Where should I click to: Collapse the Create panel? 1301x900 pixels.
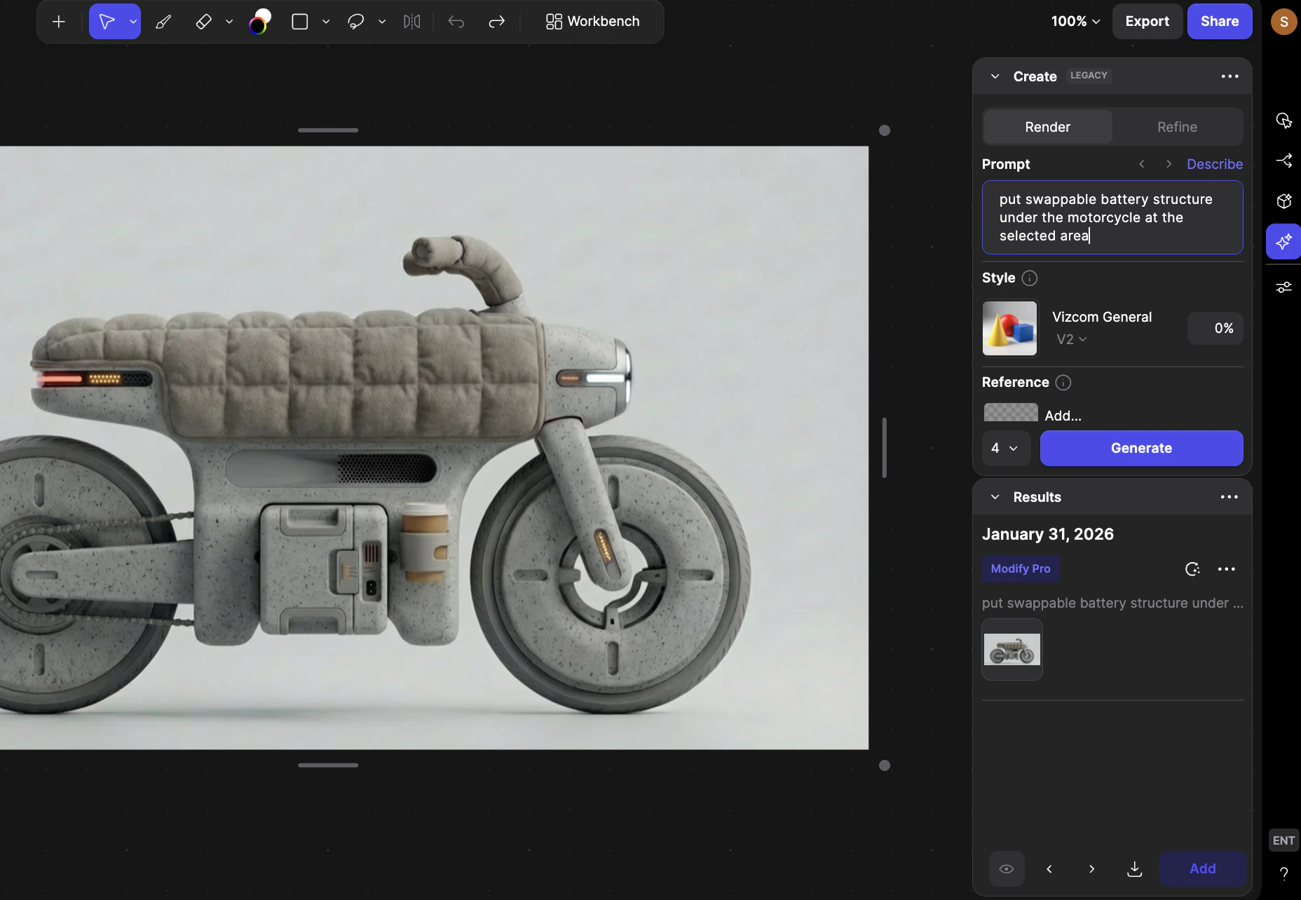tap(995, 76)
